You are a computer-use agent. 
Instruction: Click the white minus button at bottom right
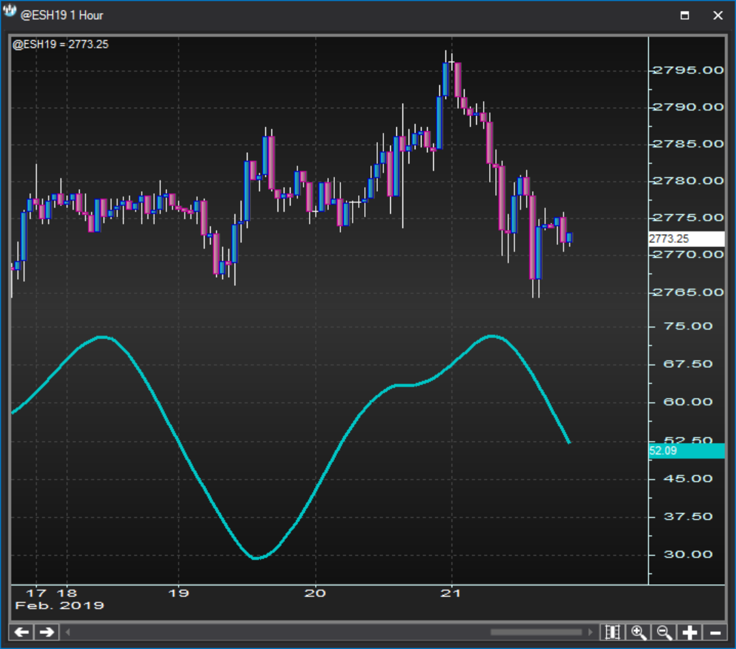[x=715, y=632]
